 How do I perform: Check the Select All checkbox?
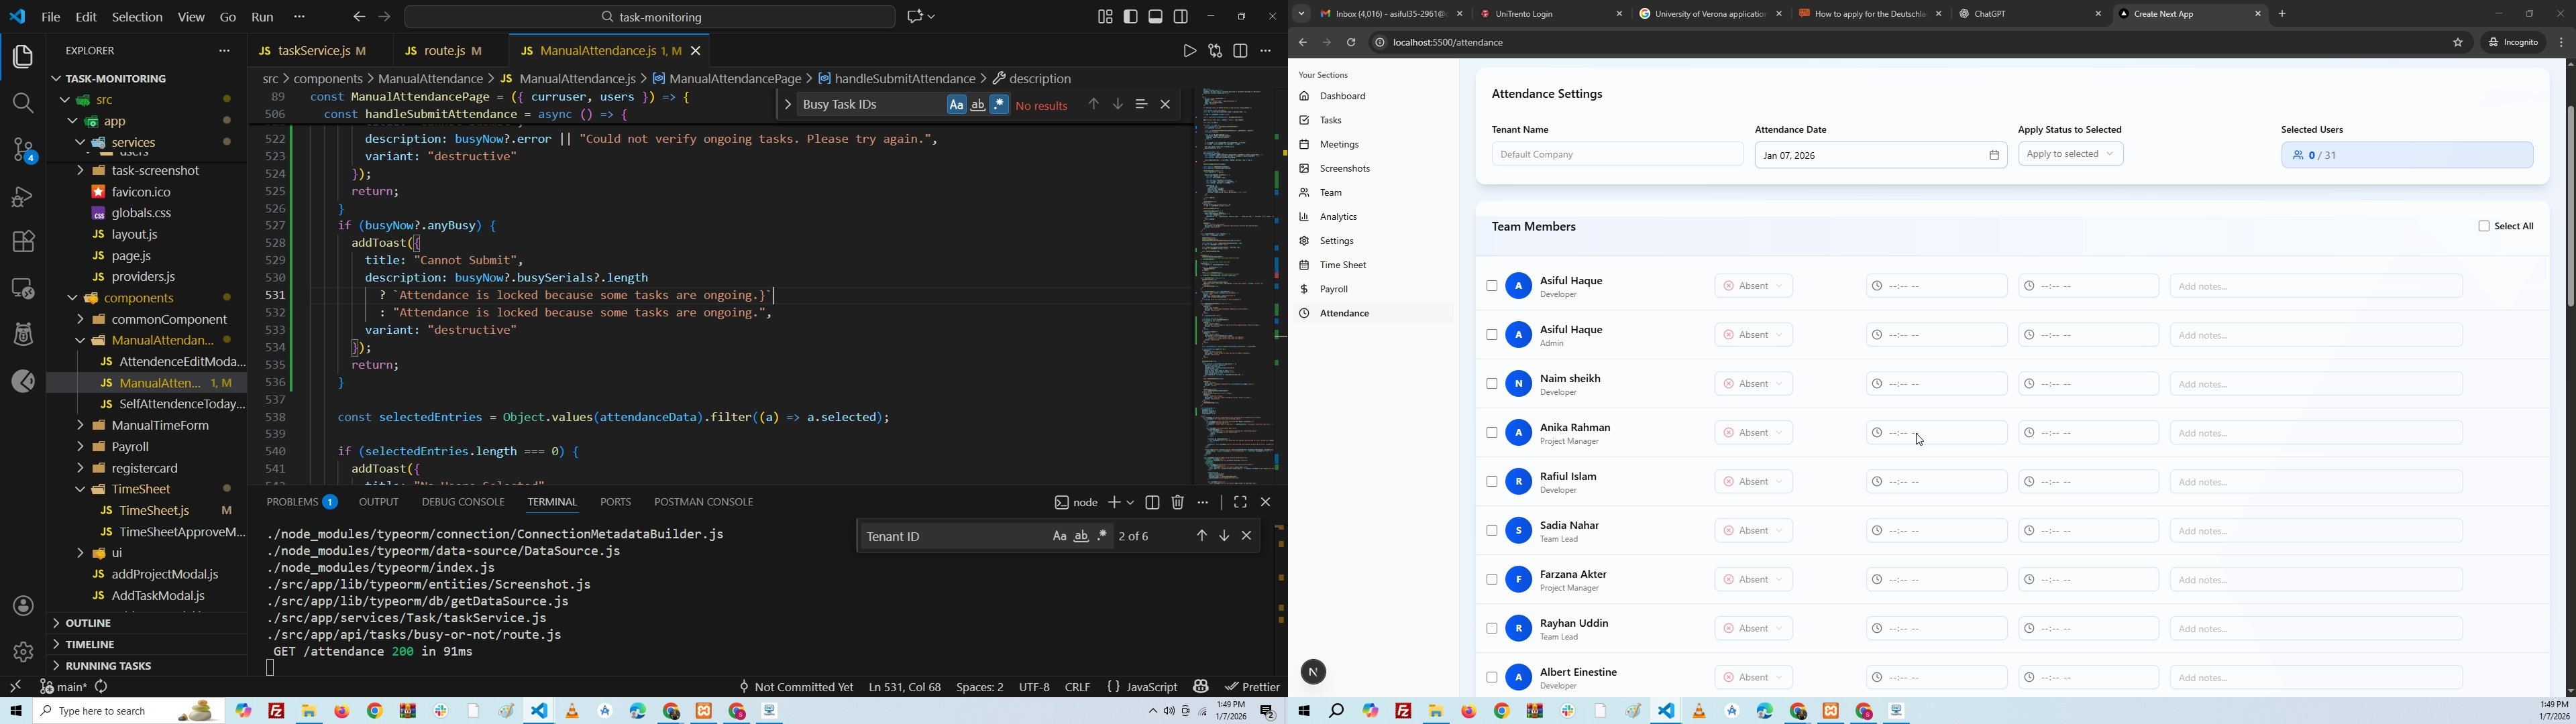tap(2483, 227)
